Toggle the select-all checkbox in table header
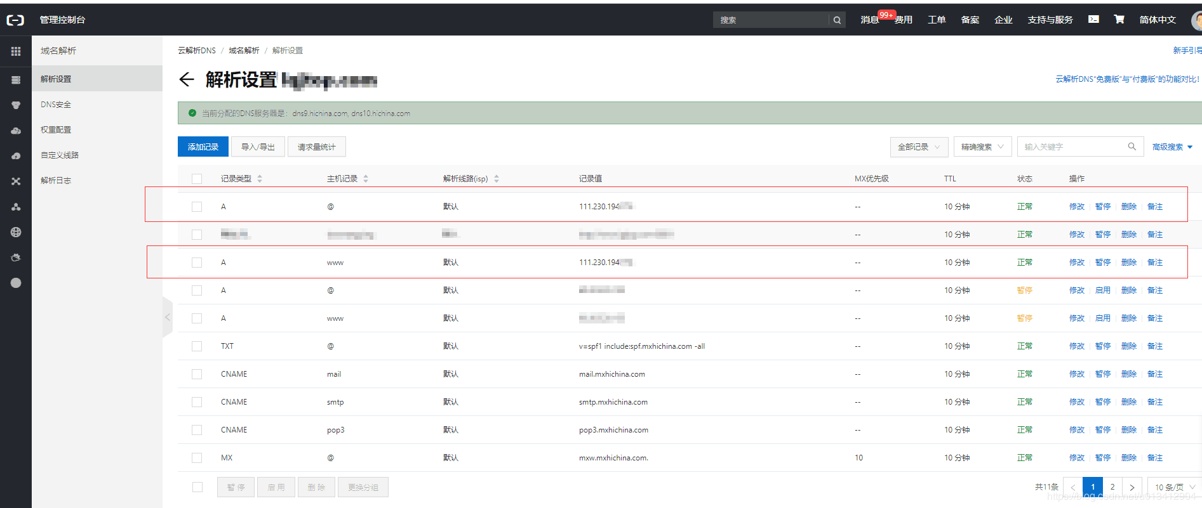This screenshot has height=508, width=1202. (x=197, y=179)
